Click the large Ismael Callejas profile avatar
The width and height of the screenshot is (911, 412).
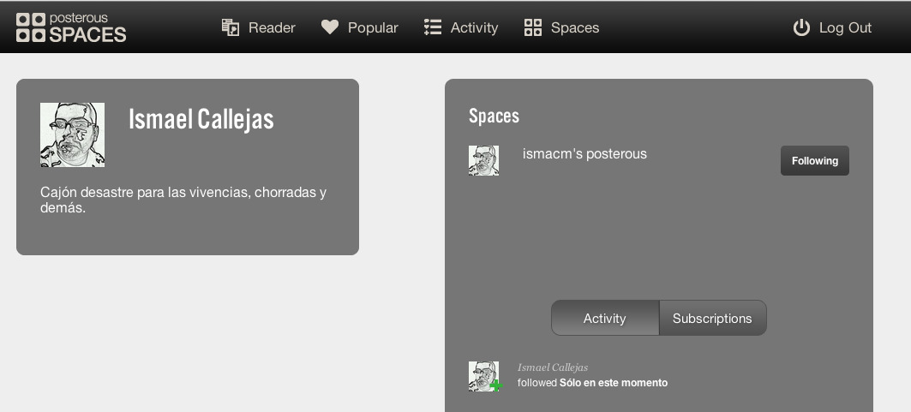click(x=72, y=134)
